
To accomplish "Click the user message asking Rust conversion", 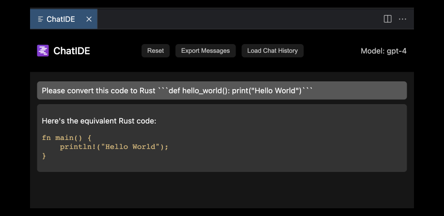I will (x=222, y=91).
